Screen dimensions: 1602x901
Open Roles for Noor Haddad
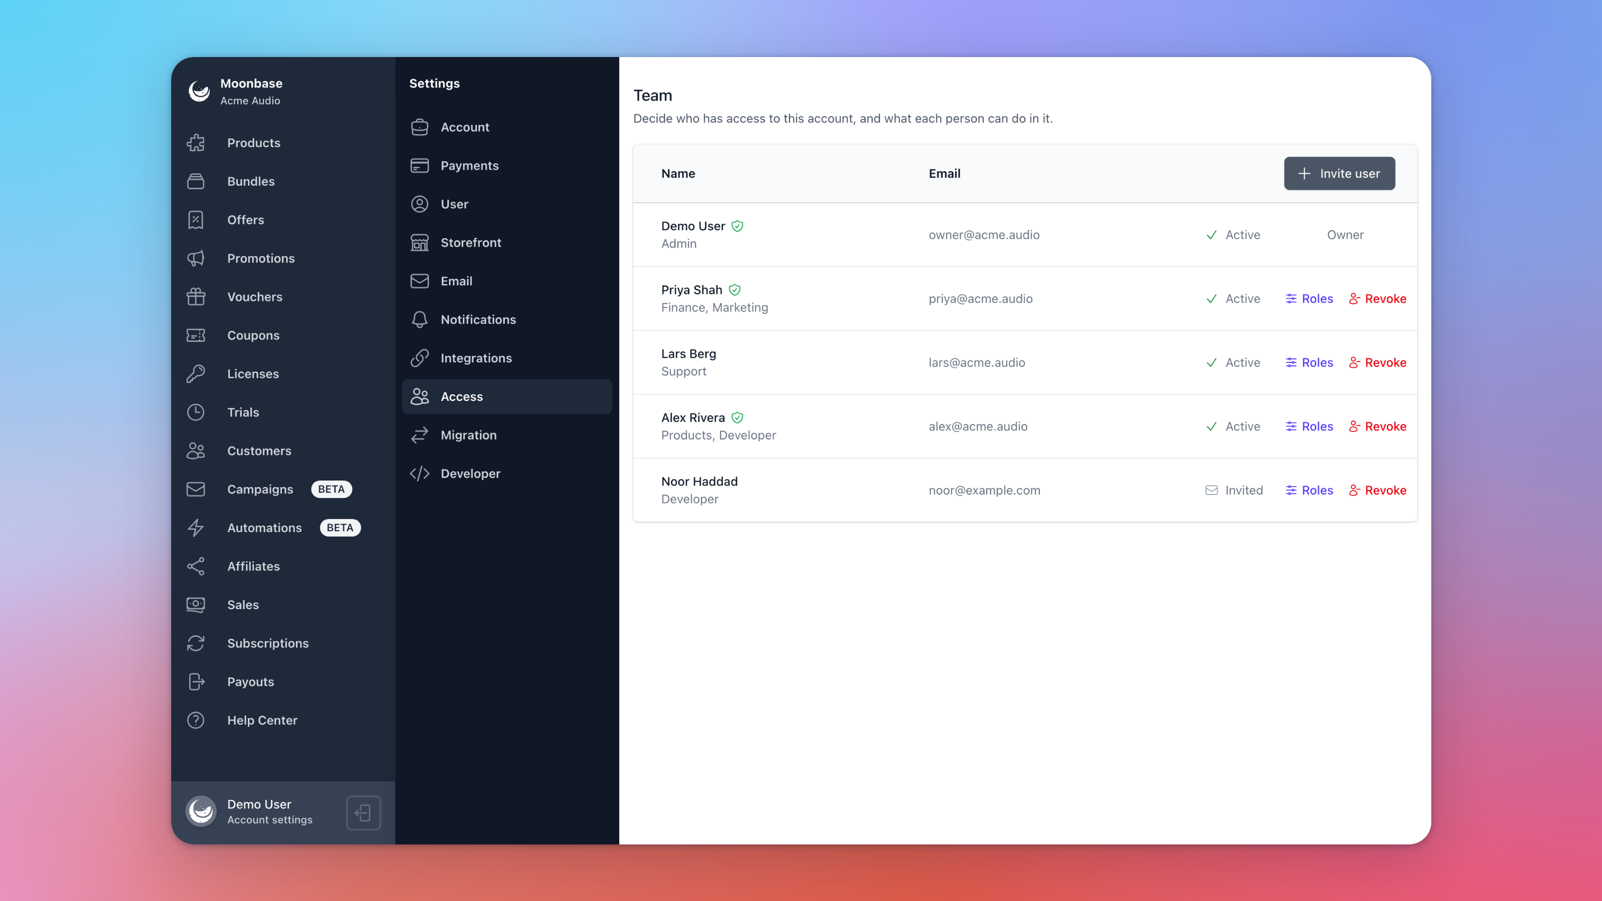[1309, 491]
